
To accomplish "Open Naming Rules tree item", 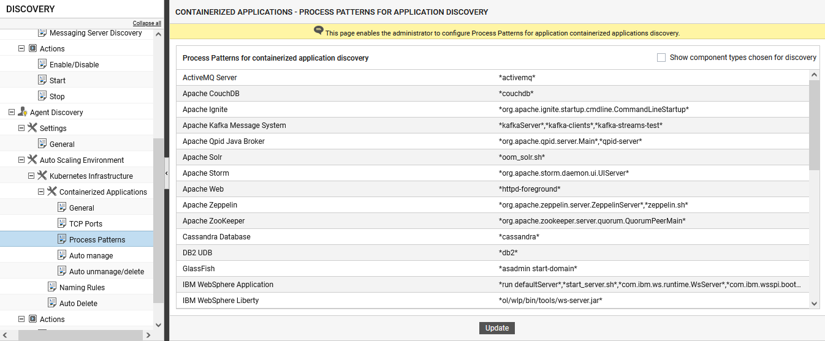I will coord(82,287).
